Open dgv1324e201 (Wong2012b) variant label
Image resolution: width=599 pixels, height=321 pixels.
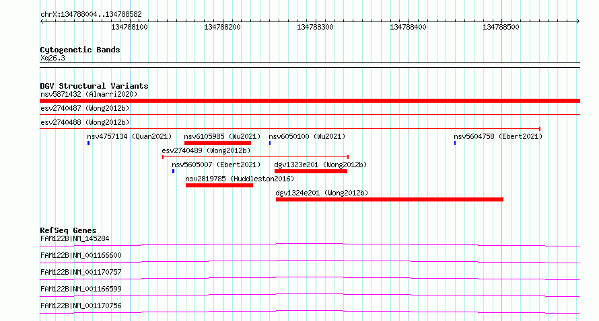322,193
